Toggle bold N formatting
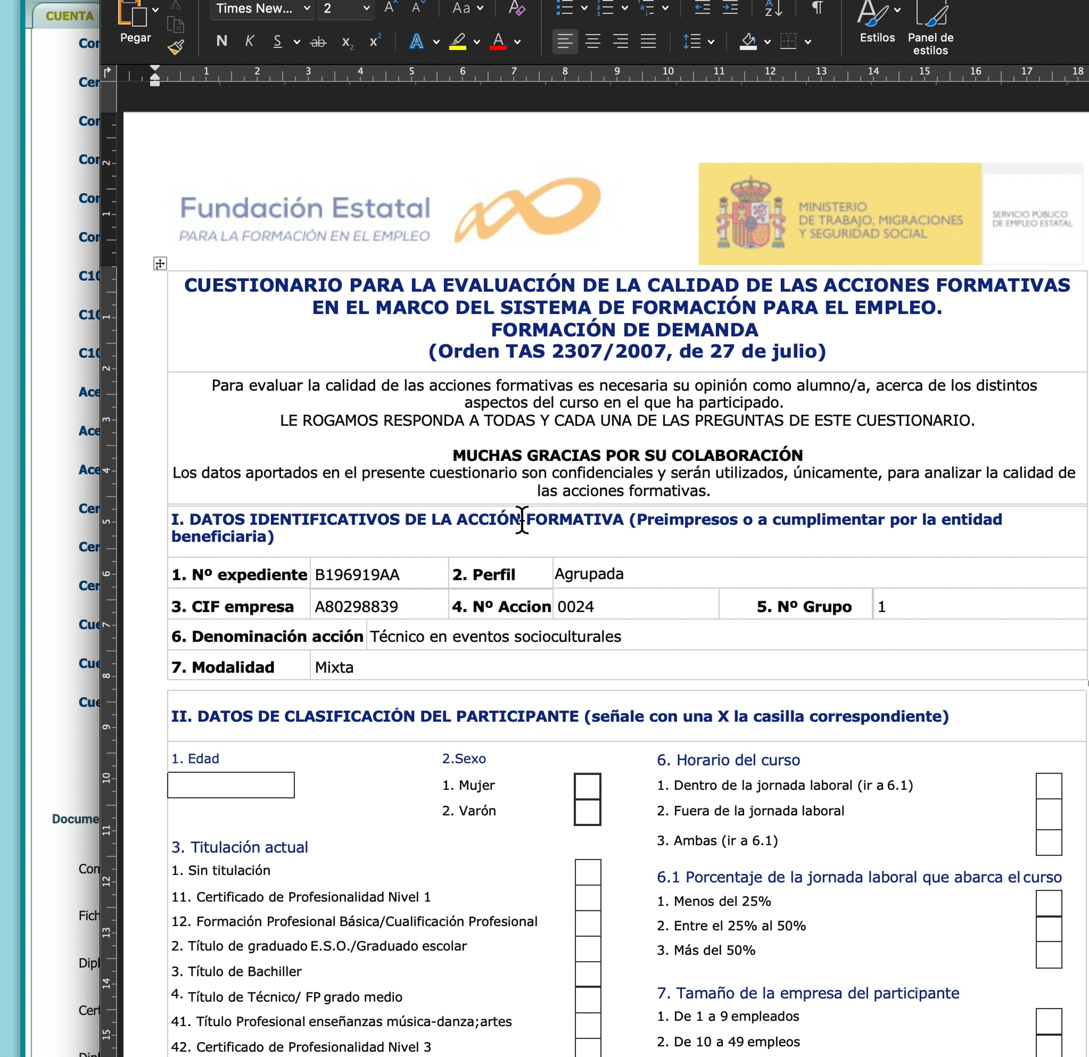1089x1057 pixels. pos(222,41)
